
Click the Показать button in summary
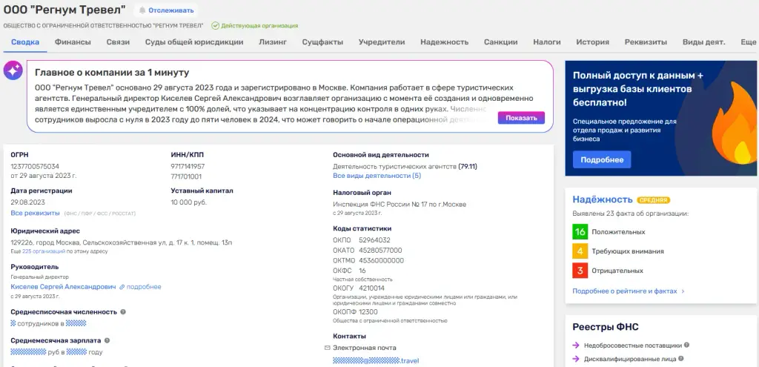coord(521,118)
